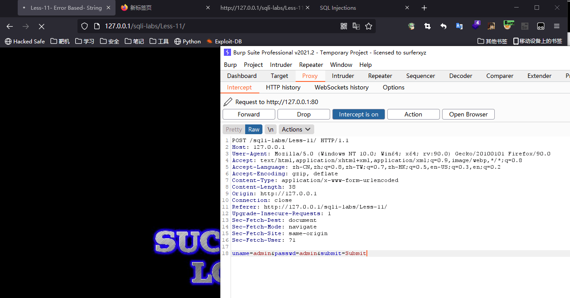Stop loading the page
The height and width of the screenshot is (298, 570).
point(42,27)
